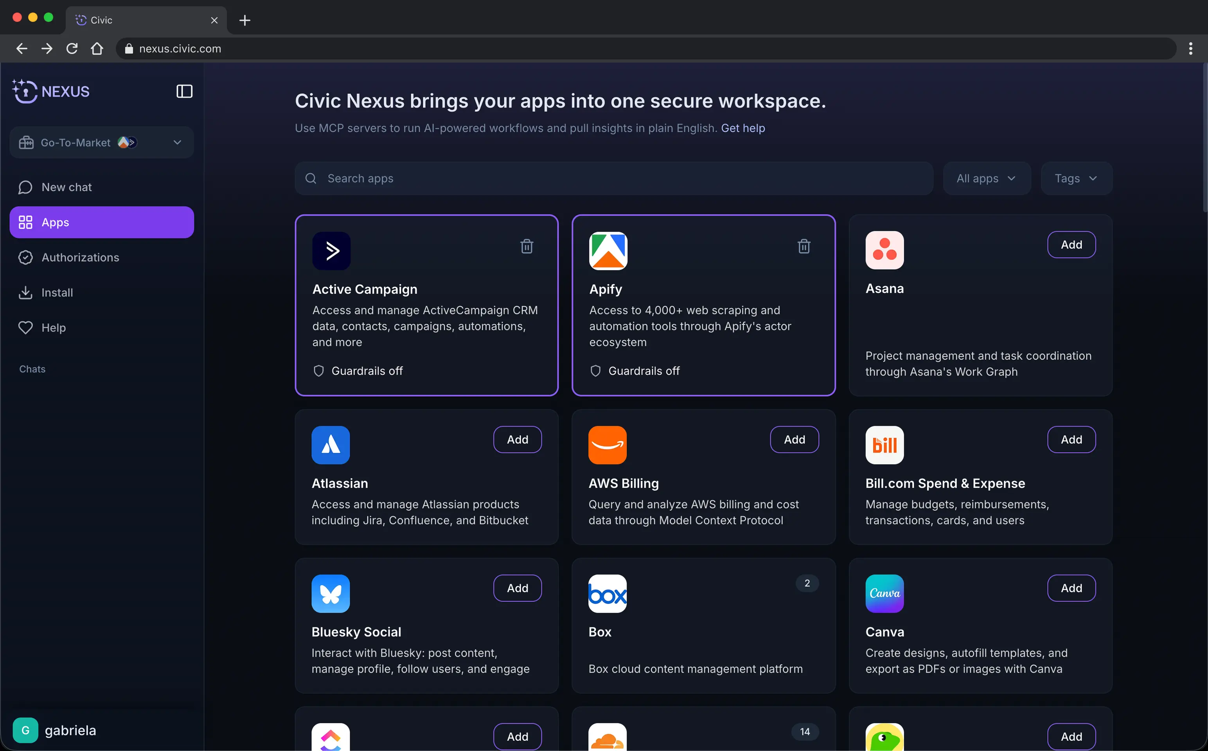The width and height of the screenshot is (1208, 751).
Task: Close the Civic browser tab
Action: (214, 20)
